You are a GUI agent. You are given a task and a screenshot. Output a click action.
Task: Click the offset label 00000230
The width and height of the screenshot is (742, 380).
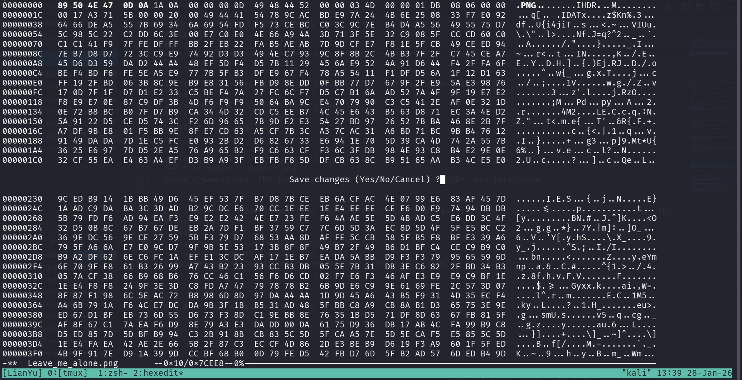(x=22, y=199)
